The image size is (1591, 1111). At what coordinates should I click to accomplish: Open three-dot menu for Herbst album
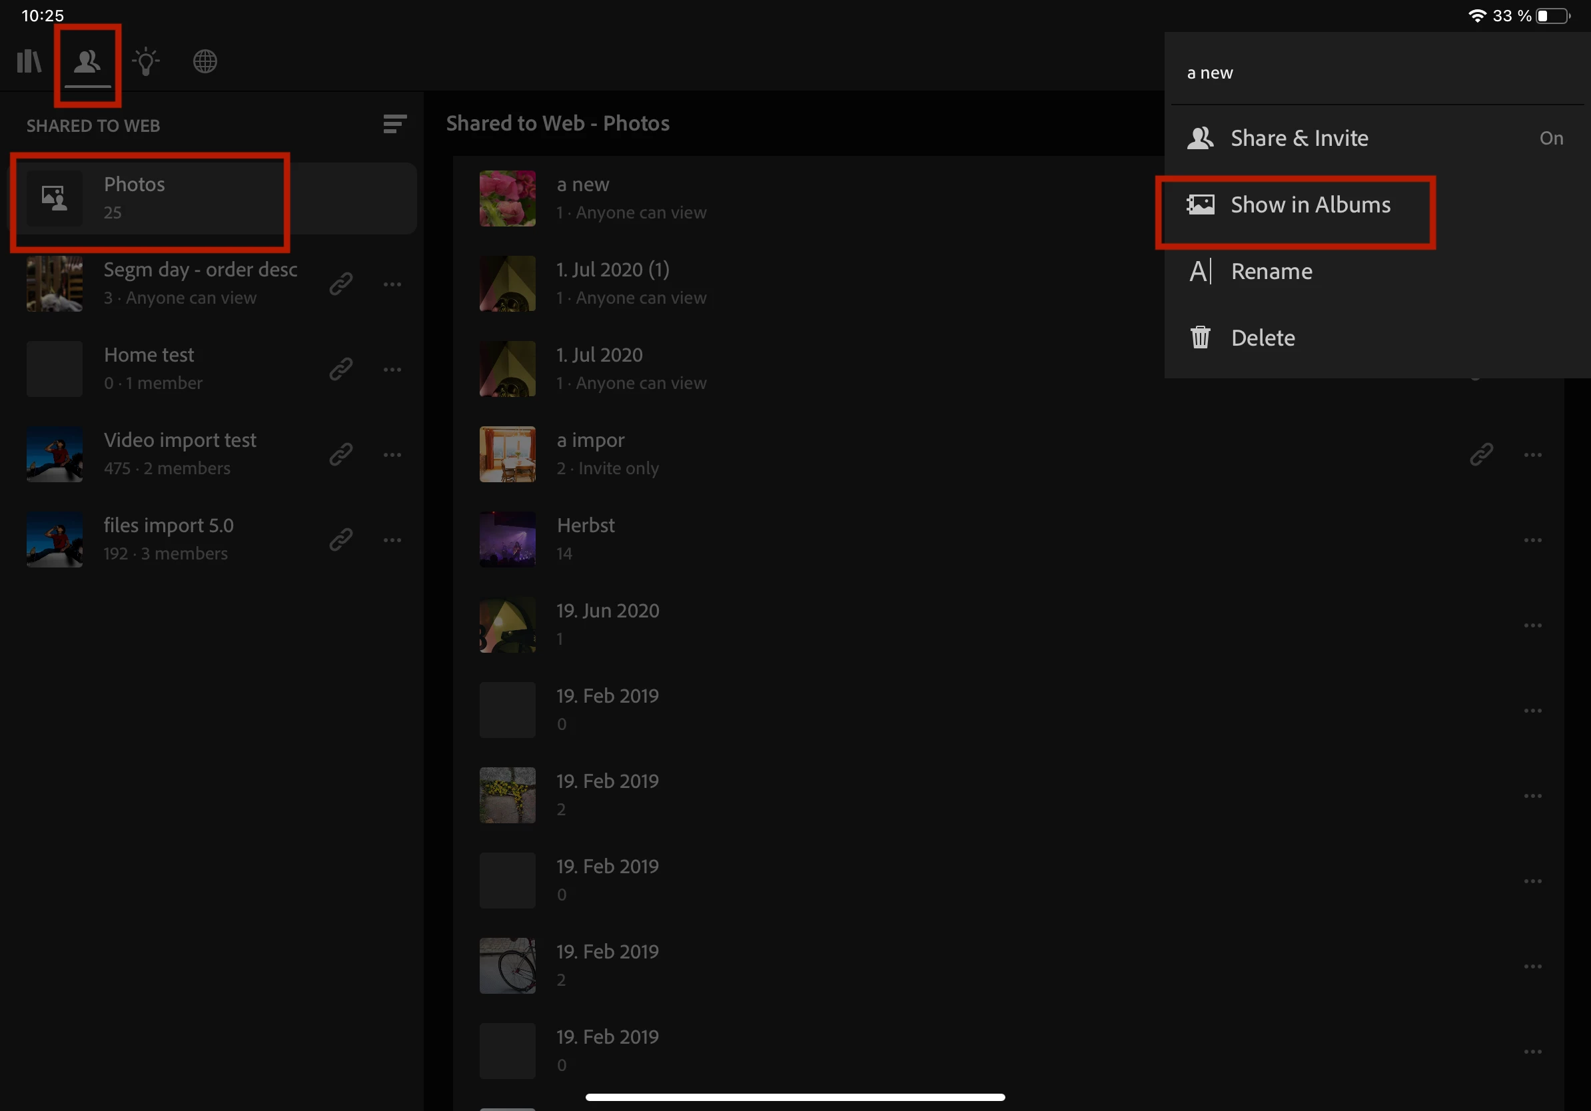[x=1532, y=540]
